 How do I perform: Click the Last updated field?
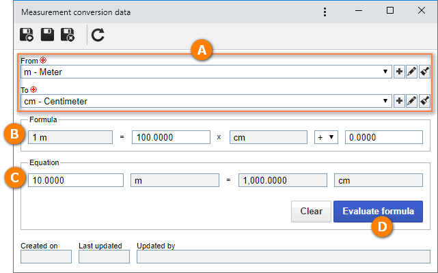104,257
